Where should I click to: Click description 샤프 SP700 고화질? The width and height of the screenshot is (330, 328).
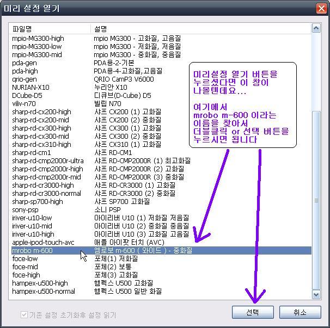pos(122,201)
